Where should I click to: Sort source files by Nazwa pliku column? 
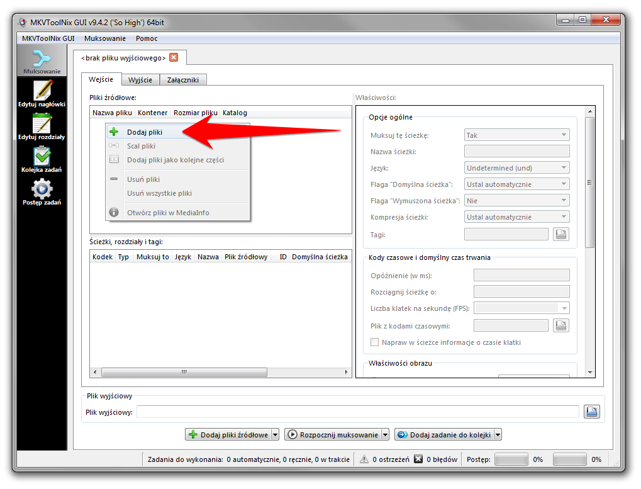113,113
